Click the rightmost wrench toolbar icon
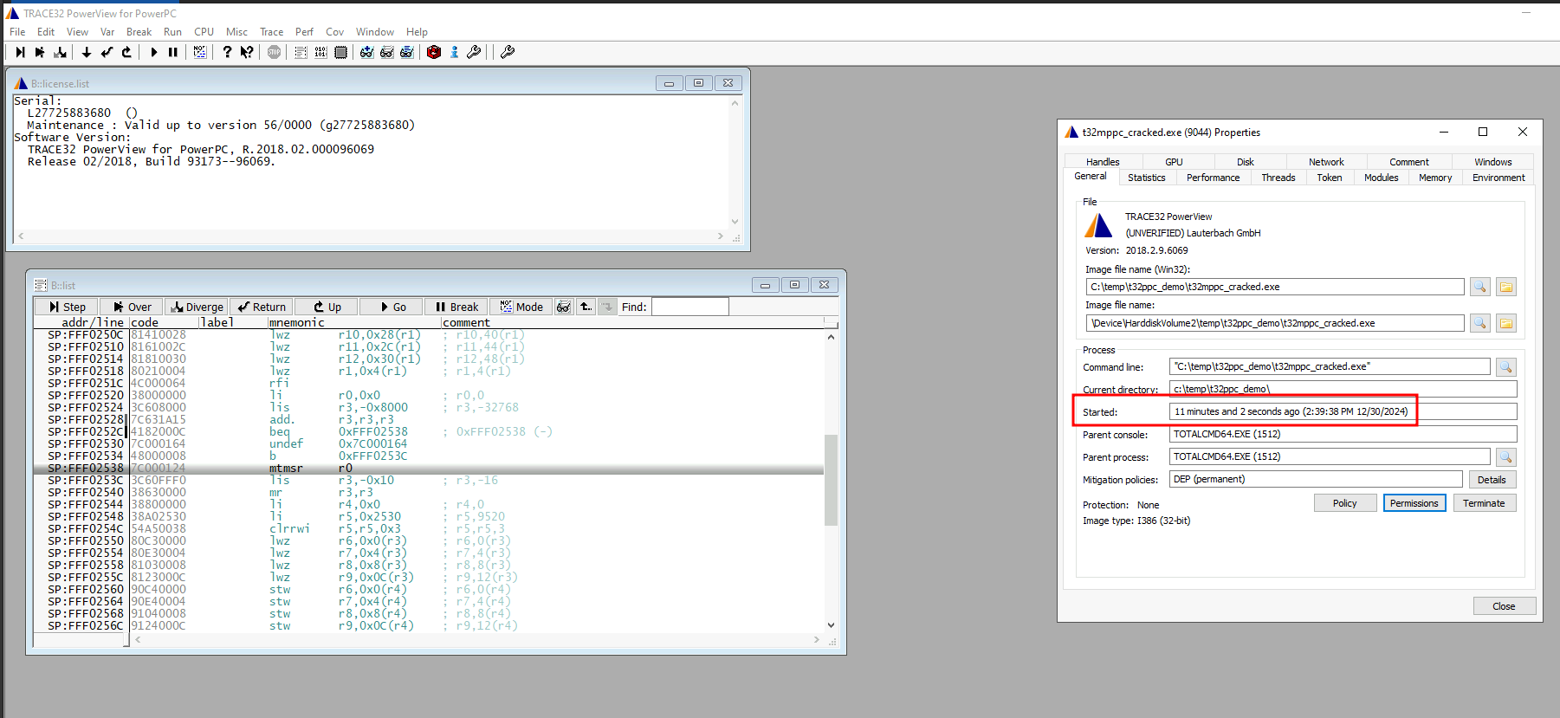1560x718 pixels. tap(508, 52)
